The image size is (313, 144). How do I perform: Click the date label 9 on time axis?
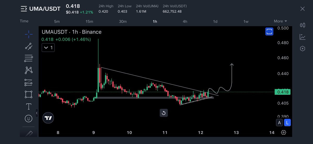coord(94,133)
